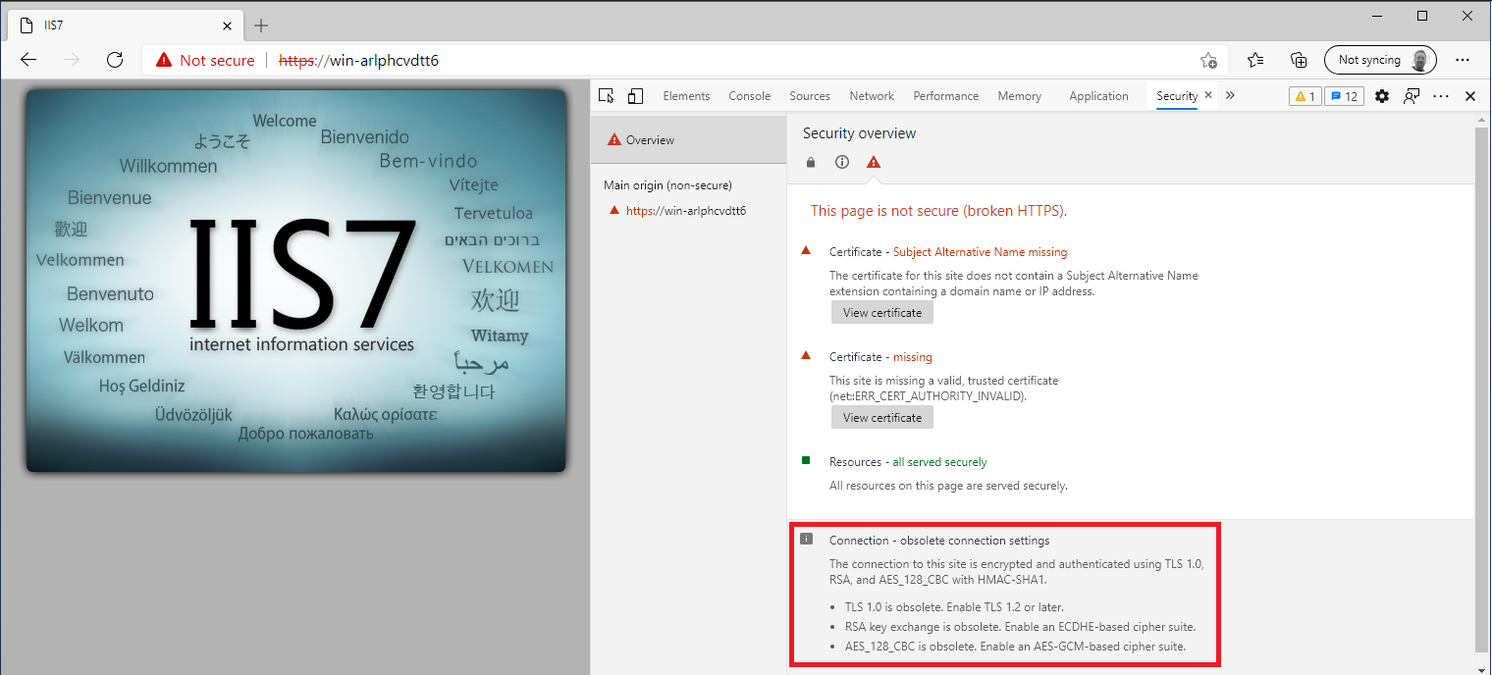The height and width of the screenshot is (675, 1492).
Task: Click 'This page is not secure (broken HTTPS).' text
Action: click(938, 211)
